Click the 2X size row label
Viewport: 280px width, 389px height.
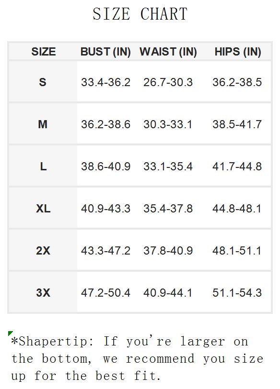click(43, 251)
